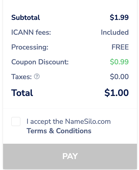Click the word 'Conditions' in bold link
Image resolution: width=139 pixels, height=170 pixels.
pyautogui.click(x=74, y=131)
